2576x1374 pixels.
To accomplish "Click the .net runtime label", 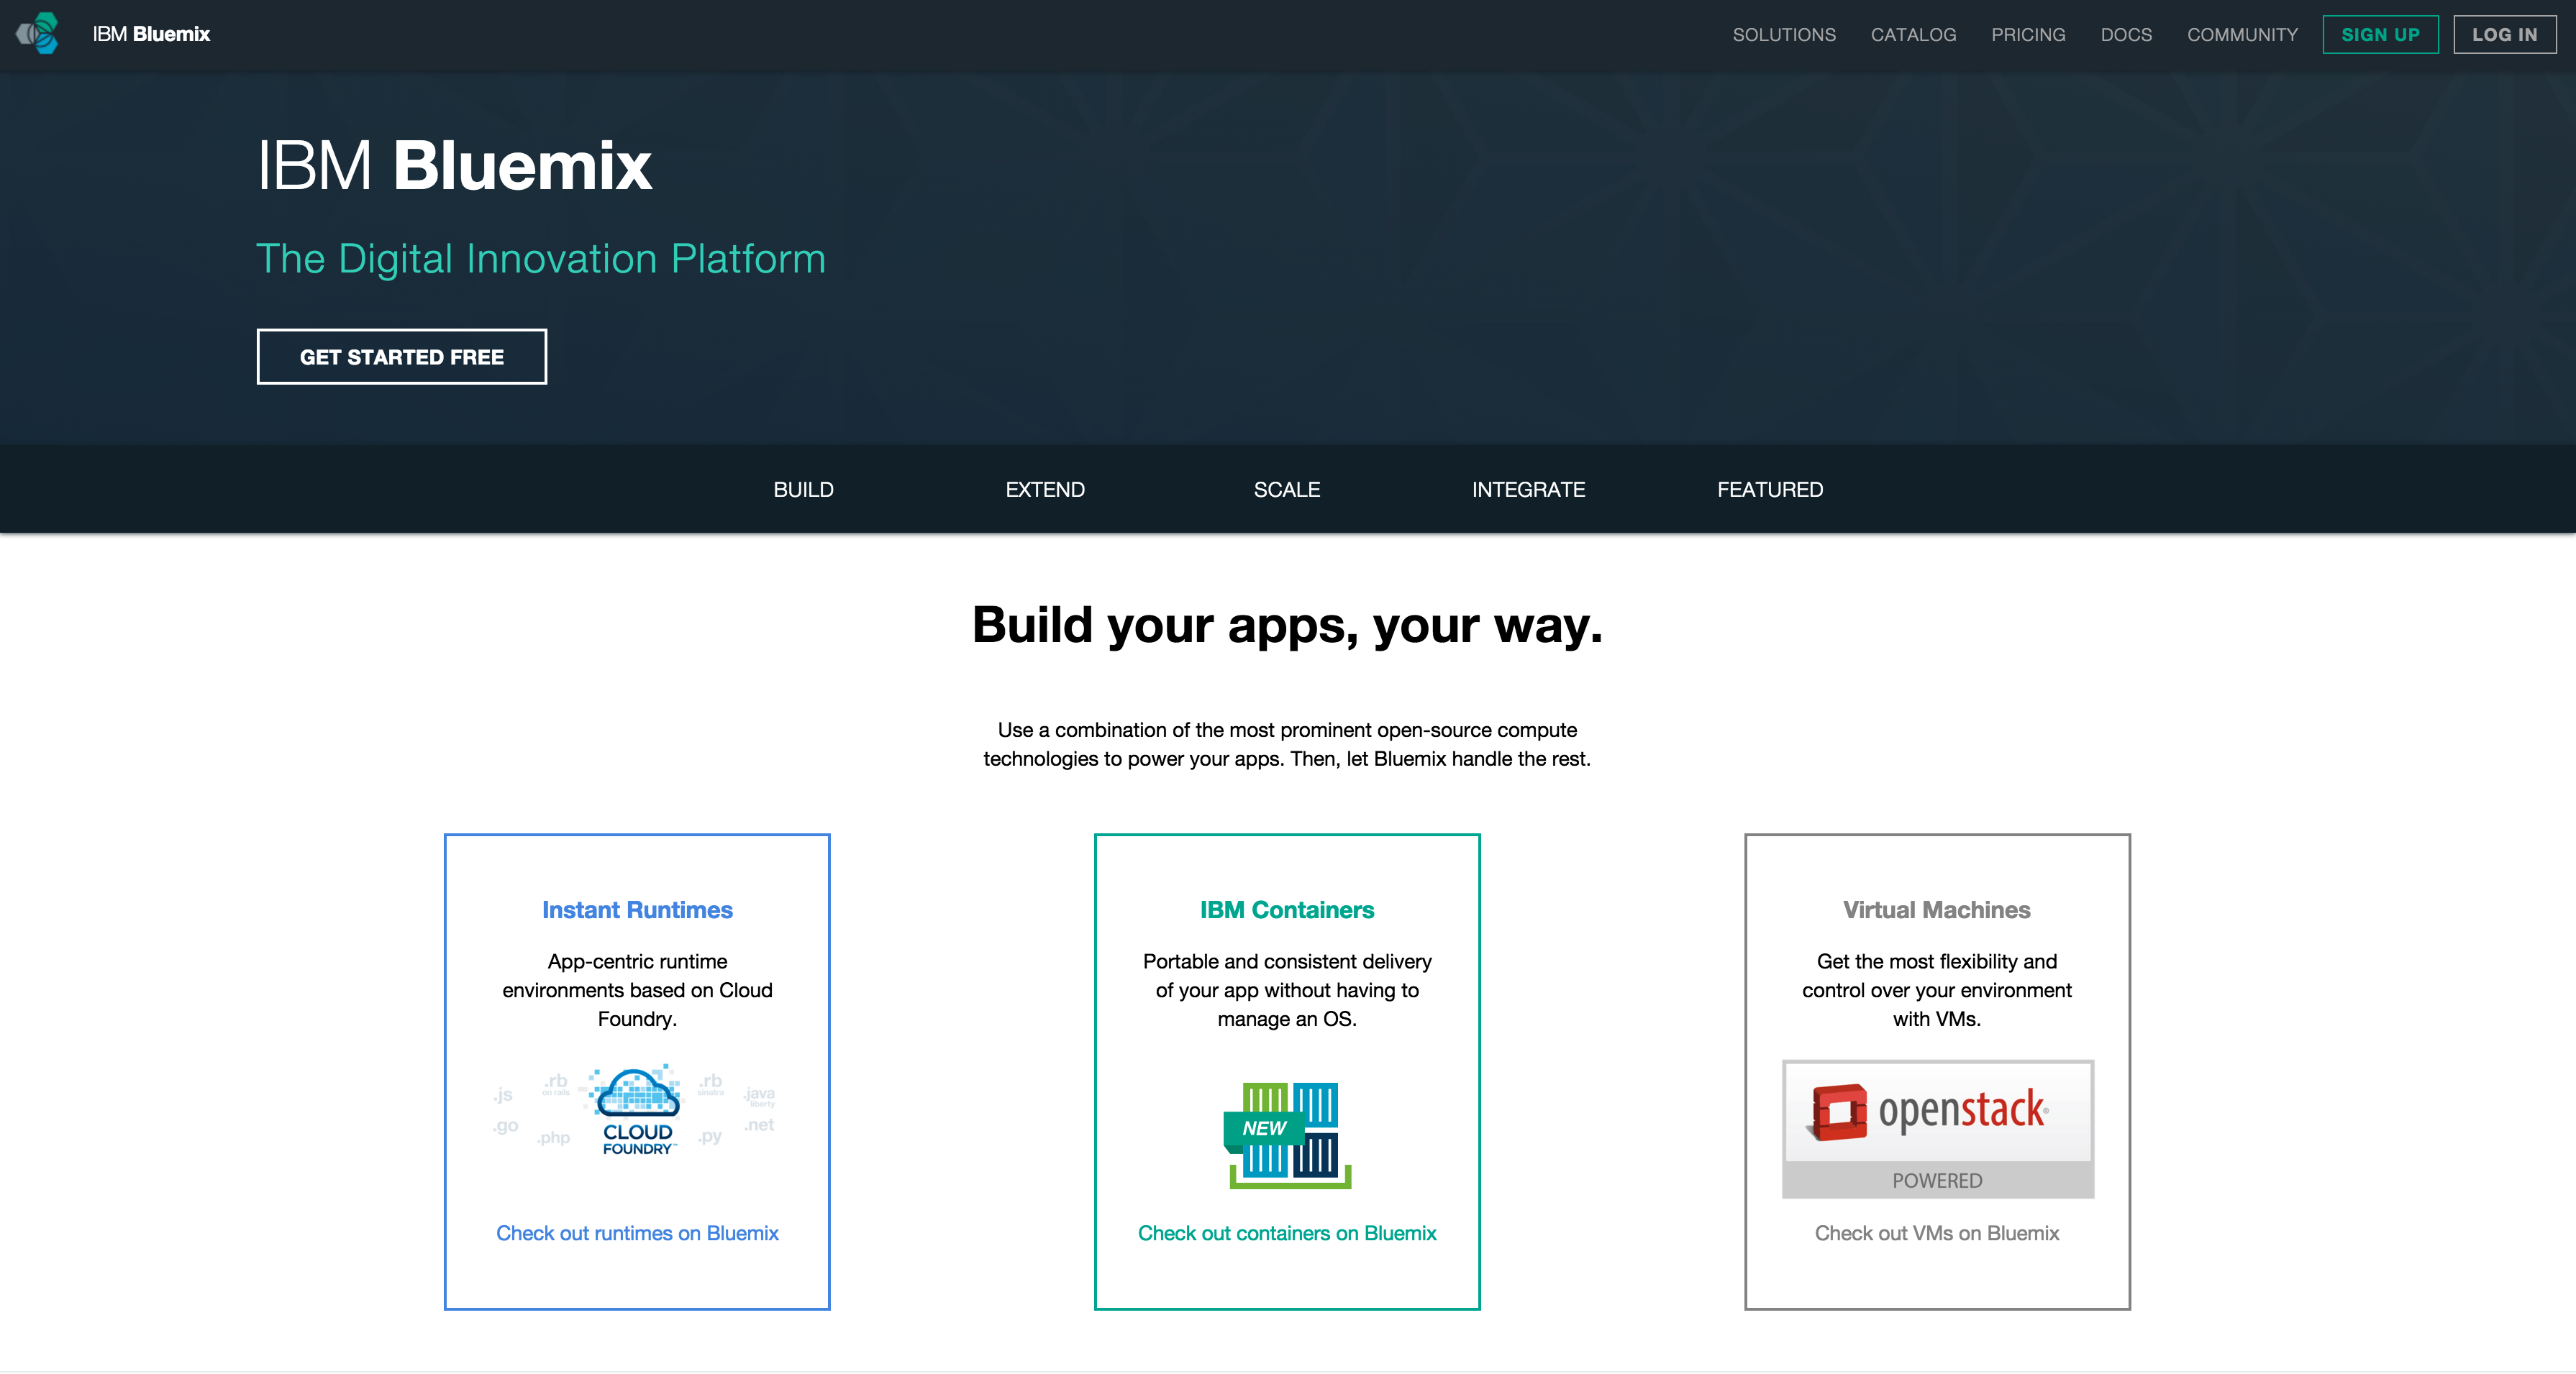I will coord(759,1125).
